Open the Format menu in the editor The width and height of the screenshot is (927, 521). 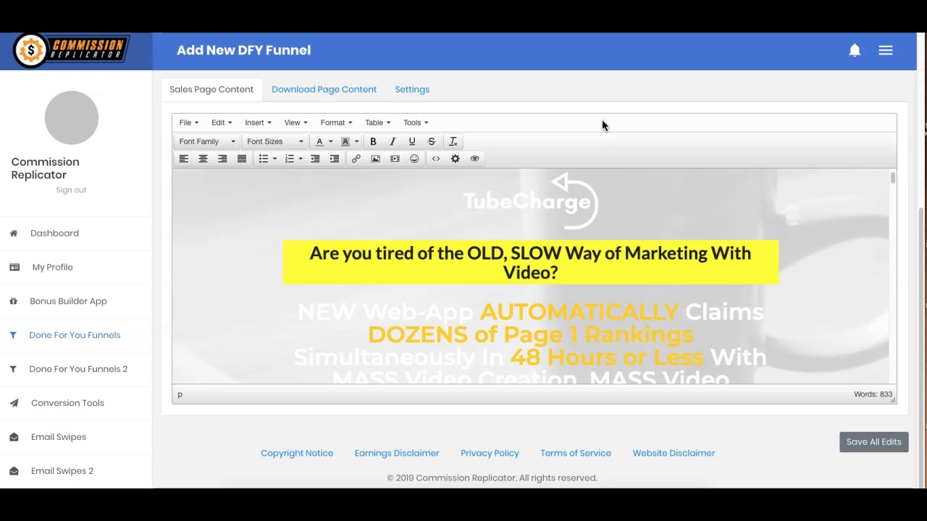(336, 123)
